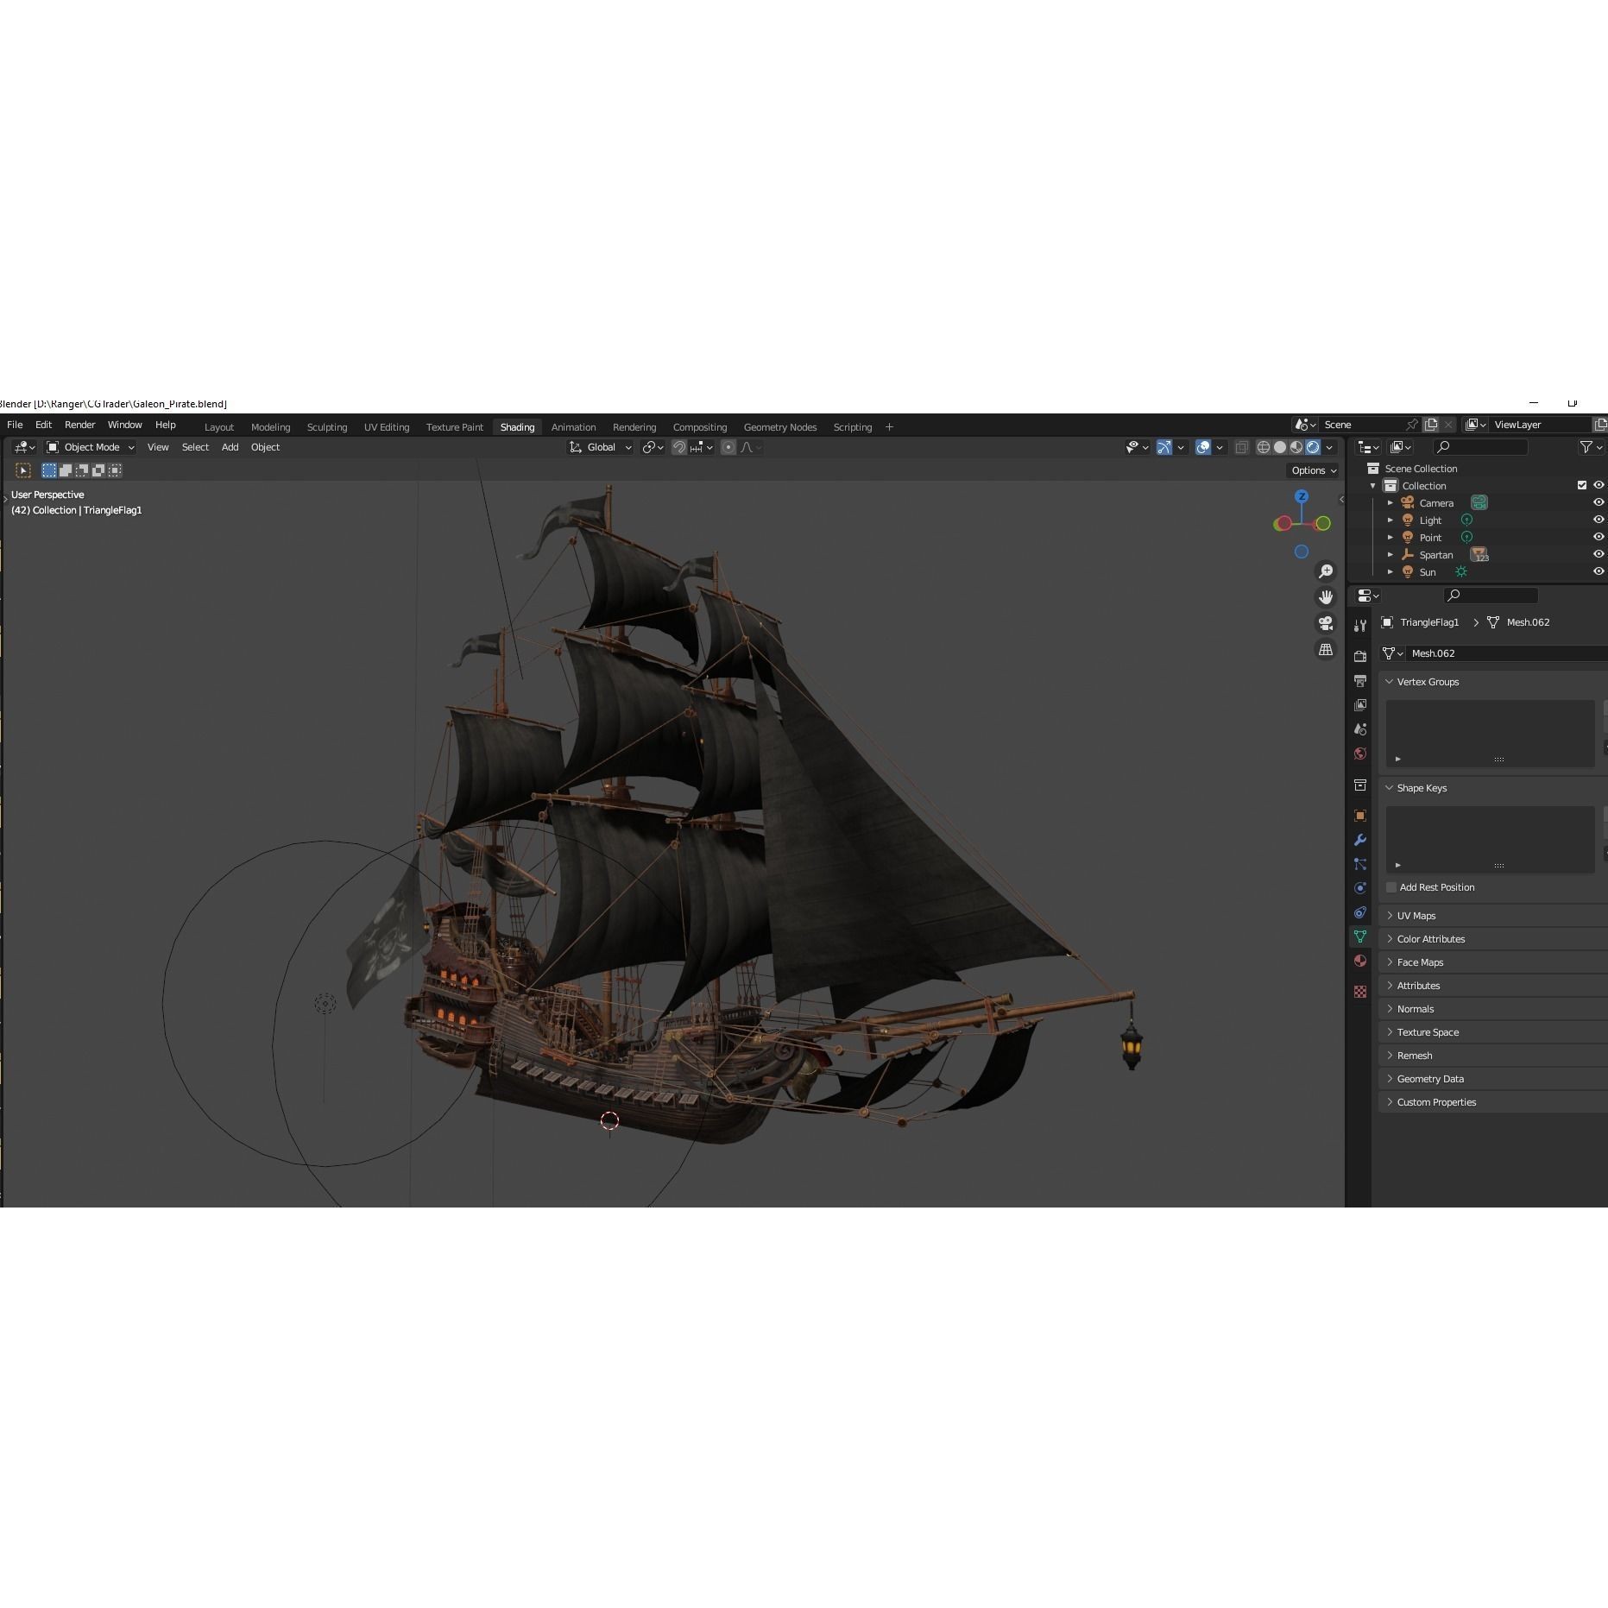The width and height of the screenshot is (1608, 1608).
Task: Uncheck the Collection checkbox in the outliner
Action: pyautogui.click(x=1582, y=485)
